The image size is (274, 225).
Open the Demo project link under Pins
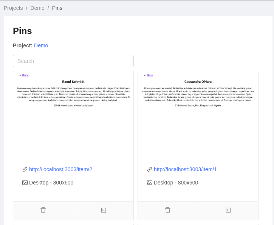[41, 45]
